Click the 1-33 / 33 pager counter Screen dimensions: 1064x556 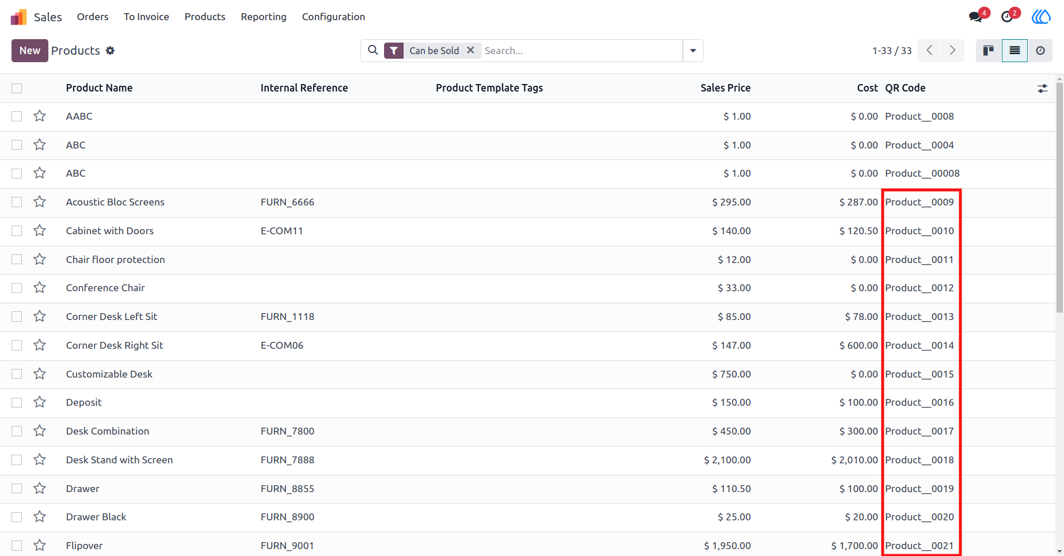tap(892, 51)
